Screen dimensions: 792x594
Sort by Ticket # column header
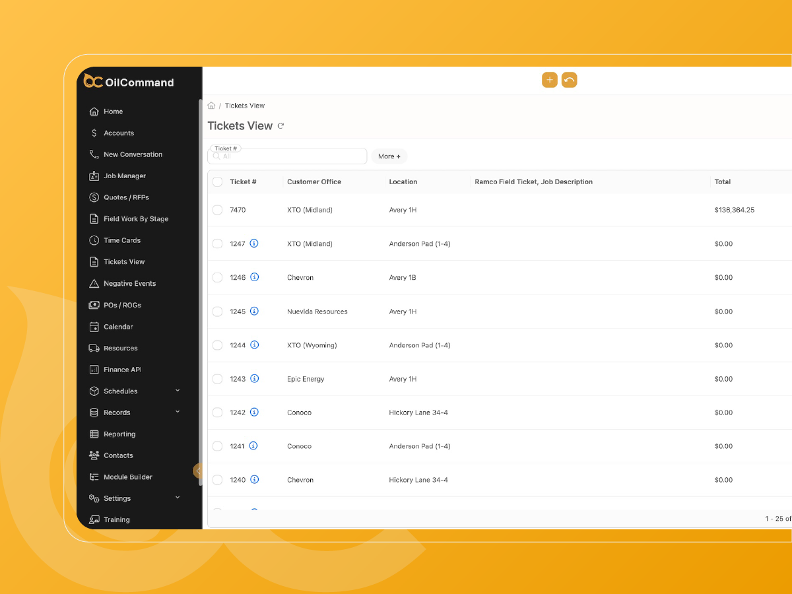(x=243, y=181)
